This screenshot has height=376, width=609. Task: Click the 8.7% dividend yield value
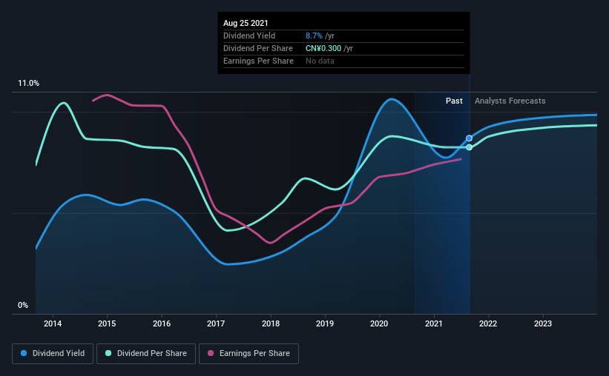click(314, 36)
